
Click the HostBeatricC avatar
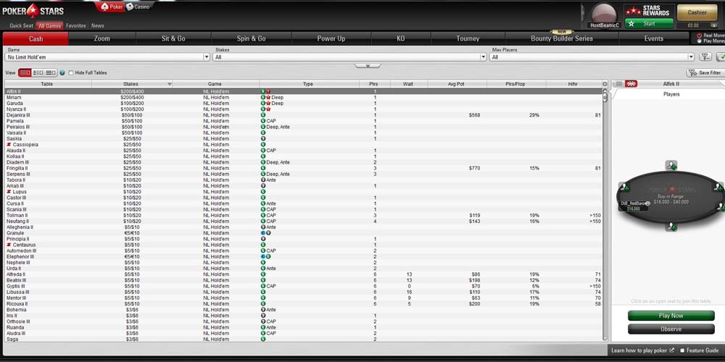604,14
